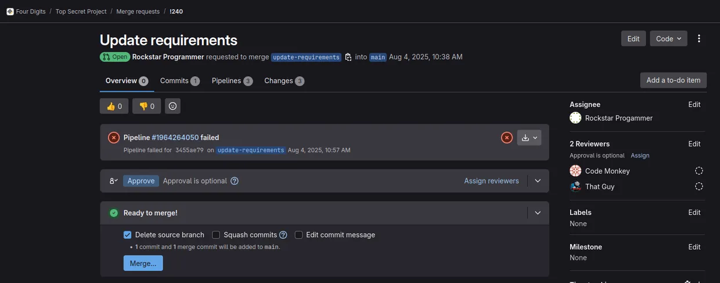Click the green Ready to merge status icon
The image size is (720, 283).
pos(114,213)
